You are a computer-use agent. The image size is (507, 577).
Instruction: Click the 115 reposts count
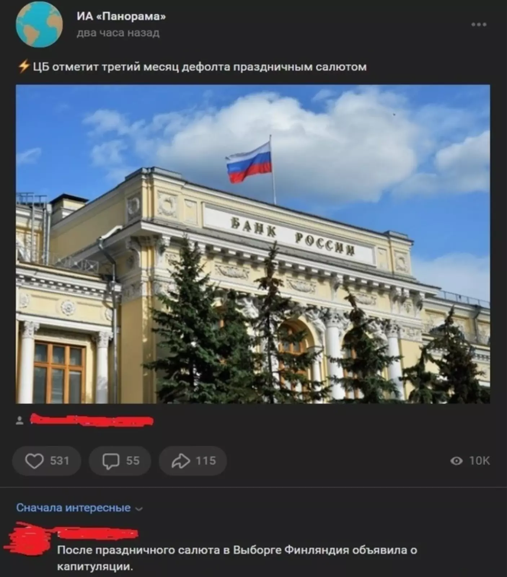pos(206,461)
